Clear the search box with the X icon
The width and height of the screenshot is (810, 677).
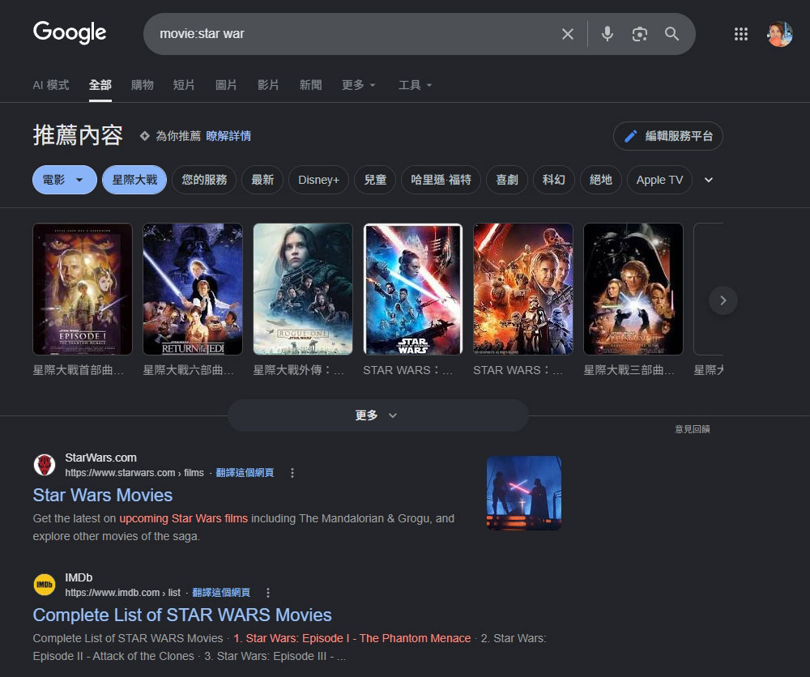point(568,34)
